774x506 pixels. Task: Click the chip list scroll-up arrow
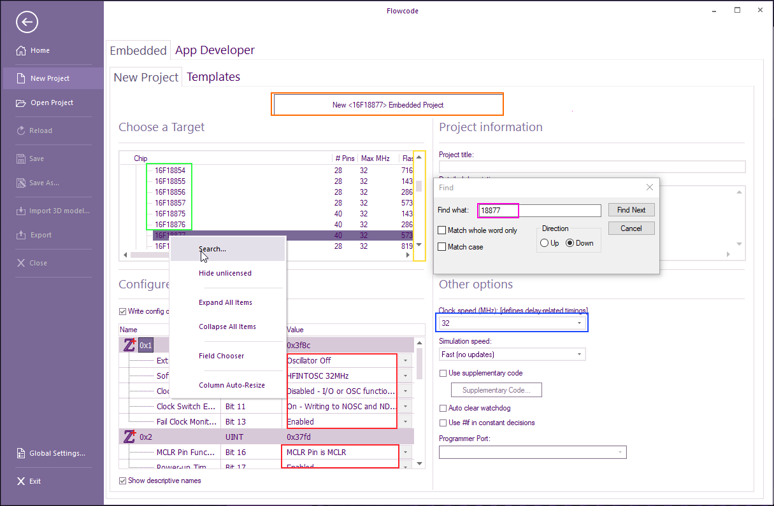tap(419, 157)
